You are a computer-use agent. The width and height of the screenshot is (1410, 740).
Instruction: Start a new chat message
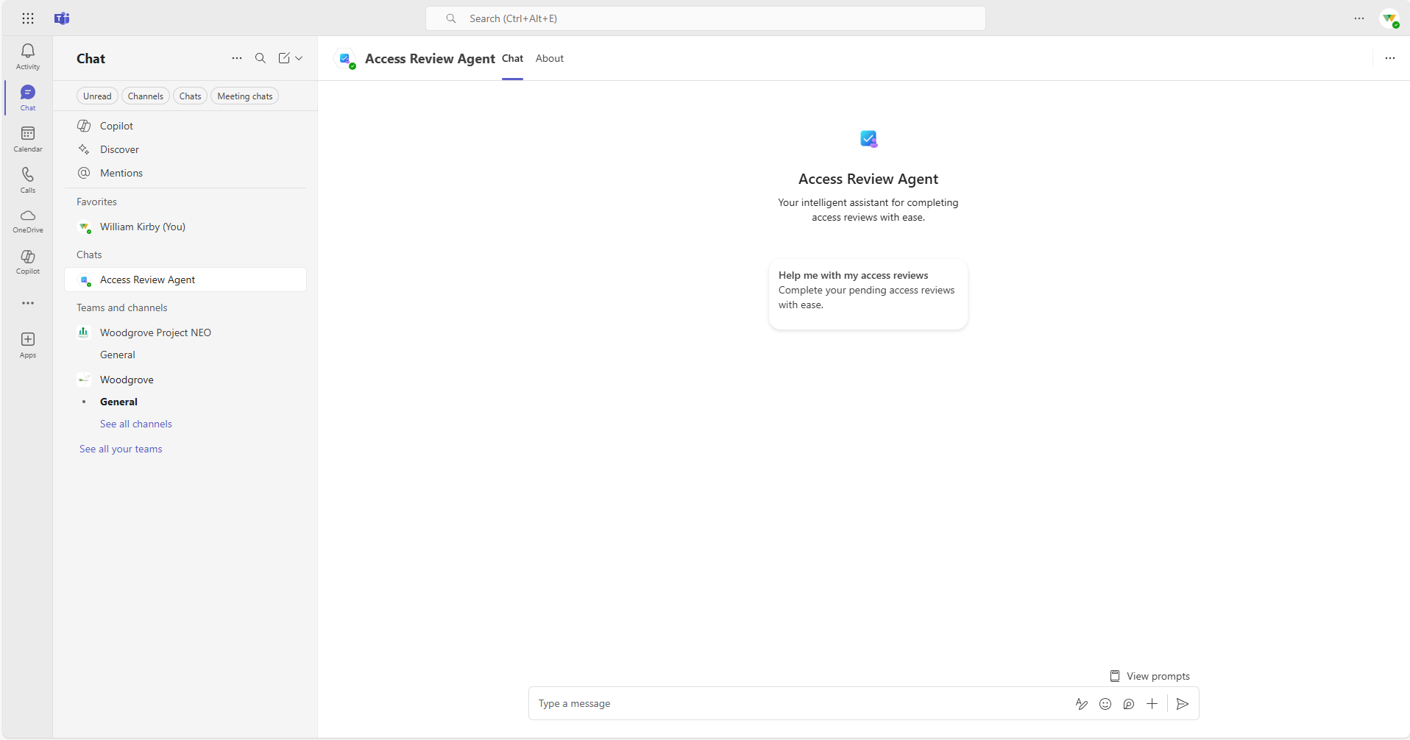(x=284, y=58)
